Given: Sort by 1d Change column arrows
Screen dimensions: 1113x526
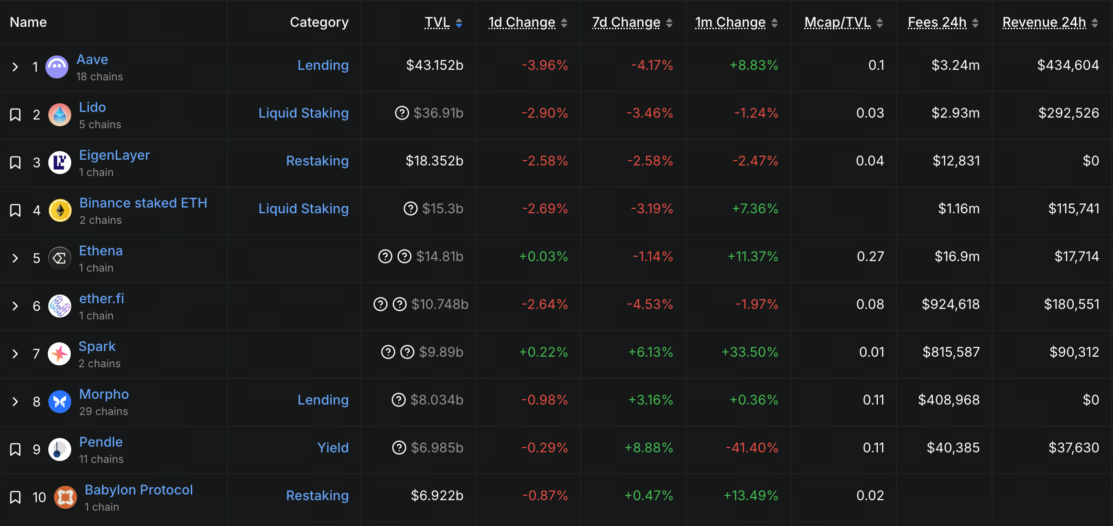Looking at the screenshot, I should 564,23.
